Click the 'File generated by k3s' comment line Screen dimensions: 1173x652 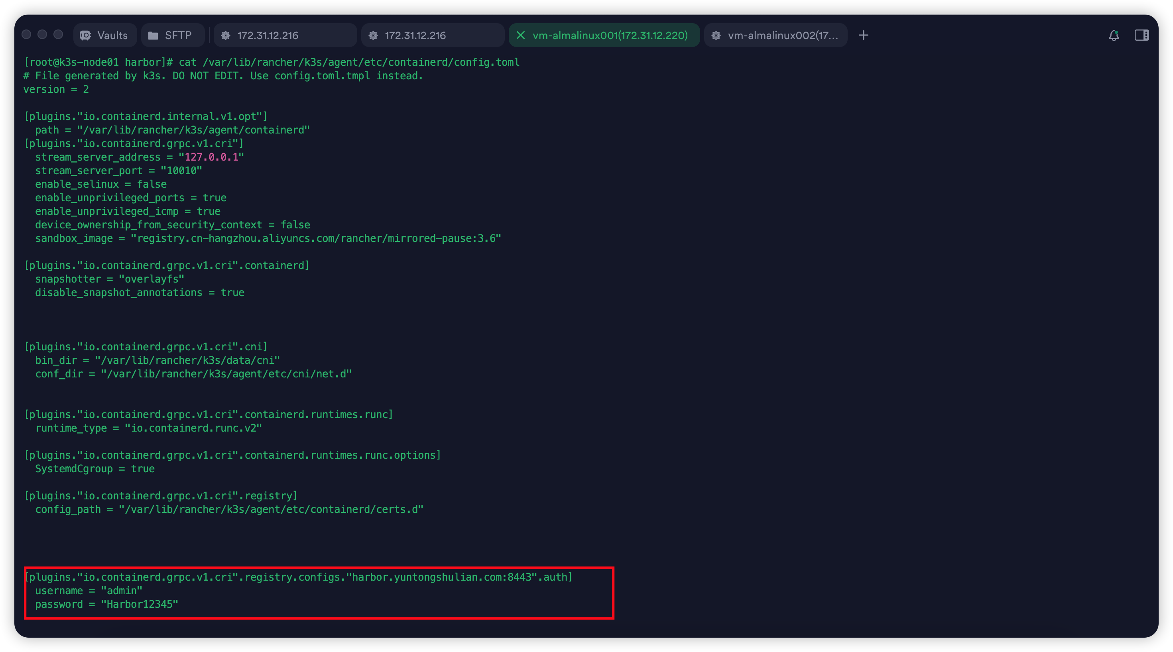point(223,76)
